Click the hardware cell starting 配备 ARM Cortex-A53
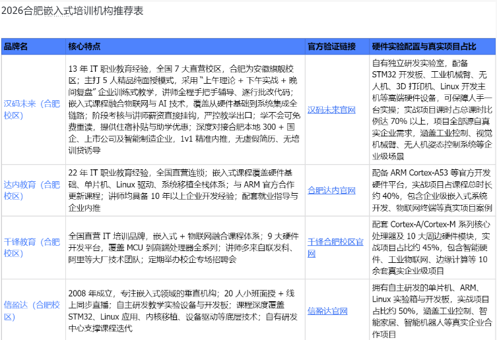 [432, 190]
